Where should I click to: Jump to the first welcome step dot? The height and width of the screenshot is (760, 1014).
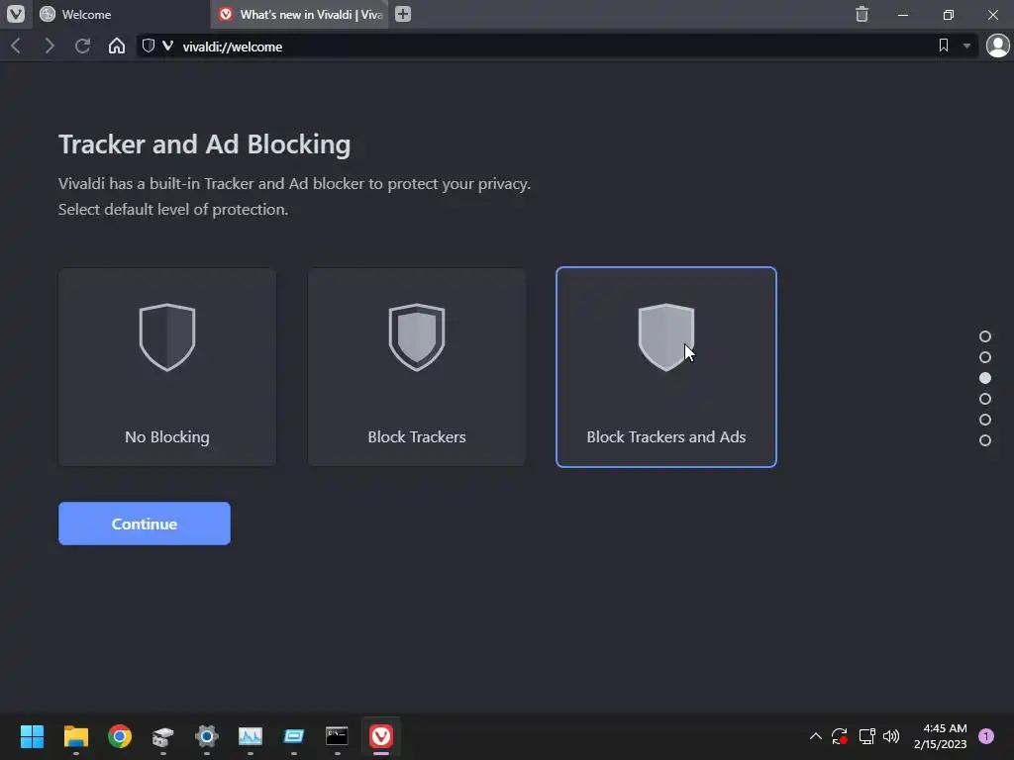[985, 336]
